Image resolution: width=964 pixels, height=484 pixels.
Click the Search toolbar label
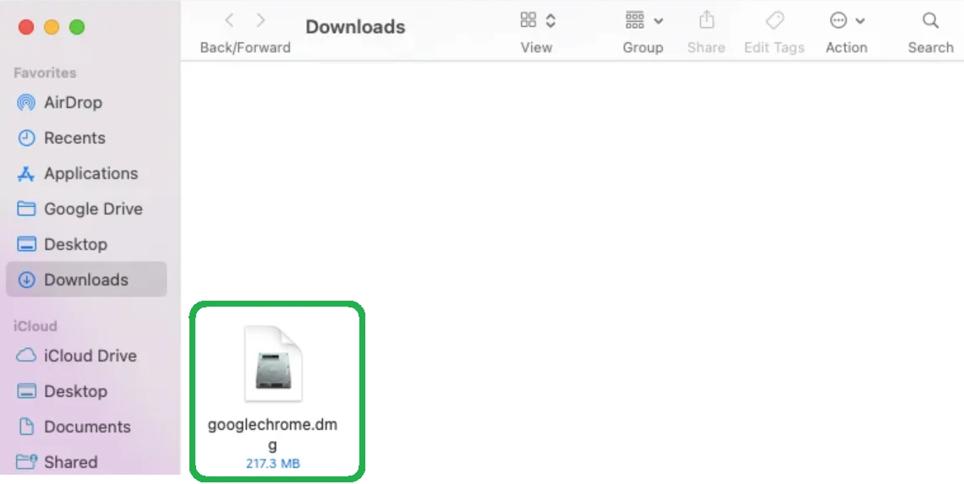tap(931, 47)
